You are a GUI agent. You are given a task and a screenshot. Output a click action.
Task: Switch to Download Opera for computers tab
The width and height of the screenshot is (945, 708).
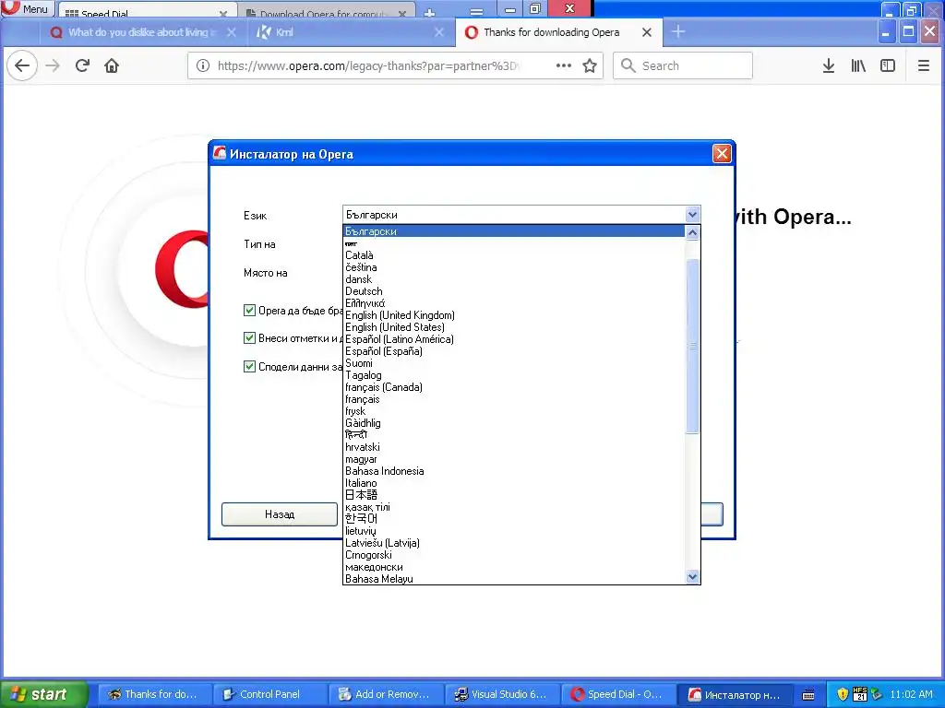326,12
